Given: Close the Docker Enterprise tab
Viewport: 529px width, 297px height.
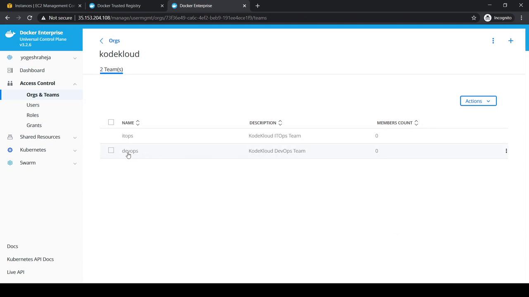Looking at the screenshot, I should [x=245, y=6].
